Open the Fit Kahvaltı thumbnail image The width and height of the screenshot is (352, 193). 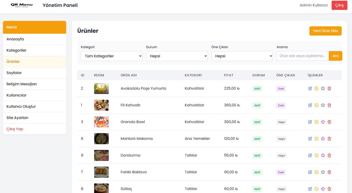[101, 105]
